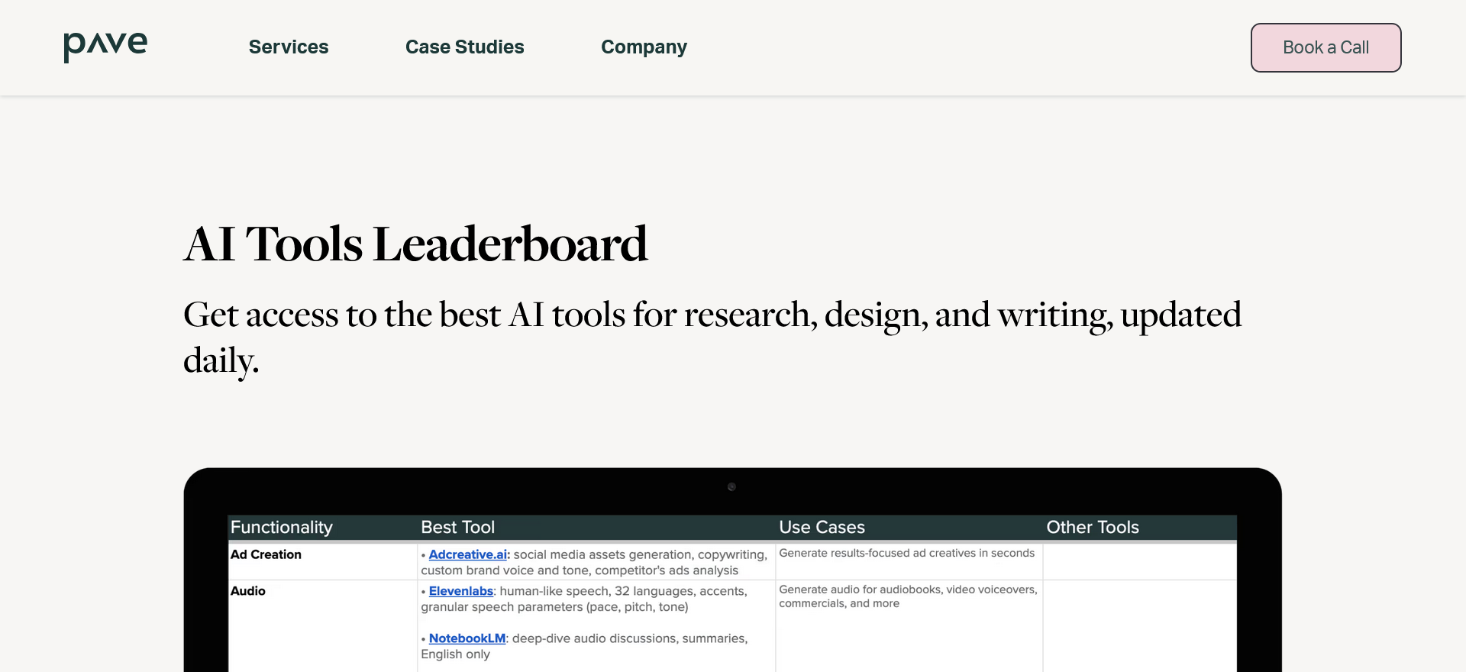Click the AI Tools Leaderboard heading
This screenshot has height=672, width=1466.
coord(416,243)
